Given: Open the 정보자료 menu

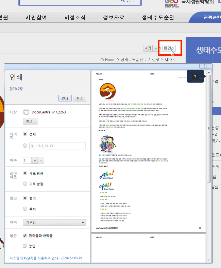Looking at the screenshot, I should 114,17.
